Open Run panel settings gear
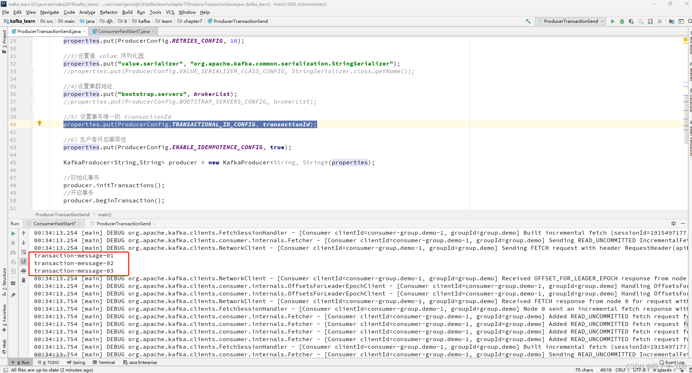 click(674, 223)
